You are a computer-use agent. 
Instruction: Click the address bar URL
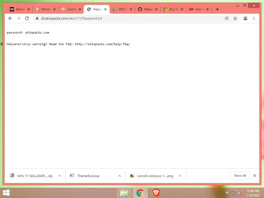pos(72,18)
